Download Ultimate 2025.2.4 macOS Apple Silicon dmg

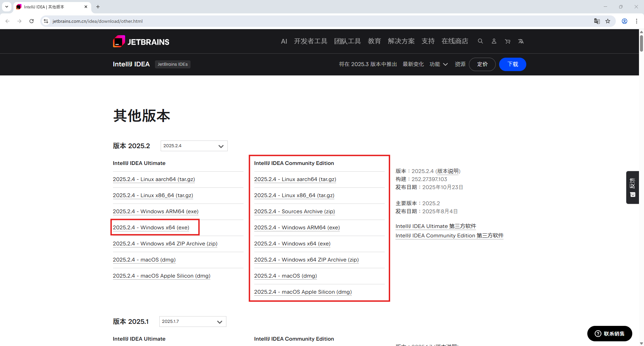click(x=162, y=276)
